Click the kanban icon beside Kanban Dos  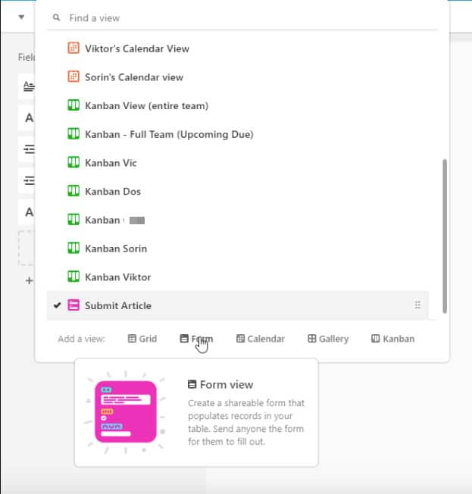click(73, 192)
